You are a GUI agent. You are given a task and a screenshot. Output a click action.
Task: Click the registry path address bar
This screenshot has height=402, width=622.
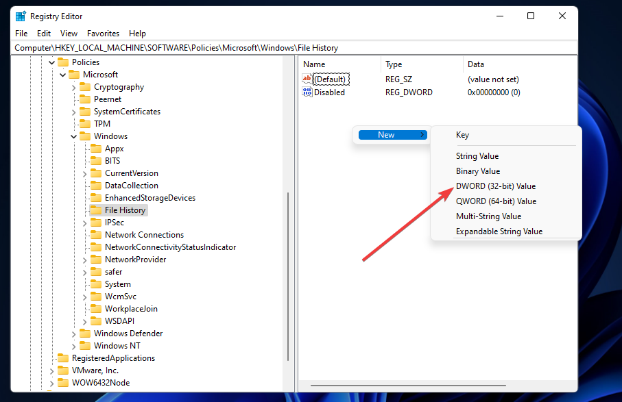[x=294, y=48]
